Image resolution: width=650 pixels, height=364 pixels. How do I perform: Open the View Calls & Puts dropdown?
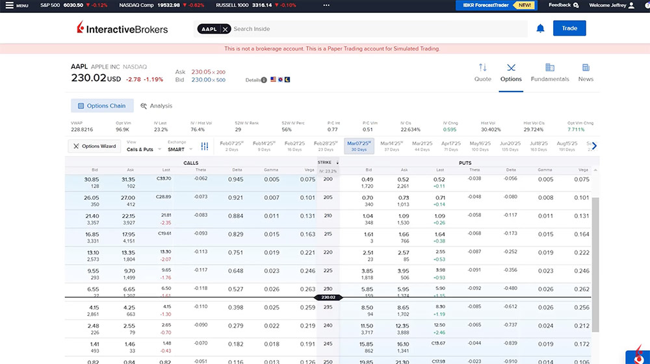(144, 149)
